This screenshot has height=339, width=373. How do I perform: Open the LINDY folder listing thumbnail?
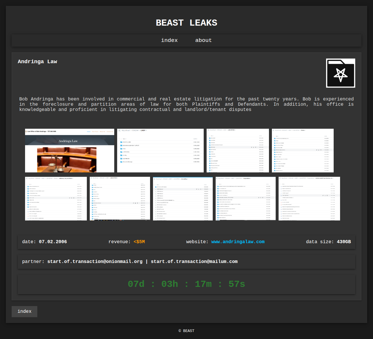[x=160, y=151]
